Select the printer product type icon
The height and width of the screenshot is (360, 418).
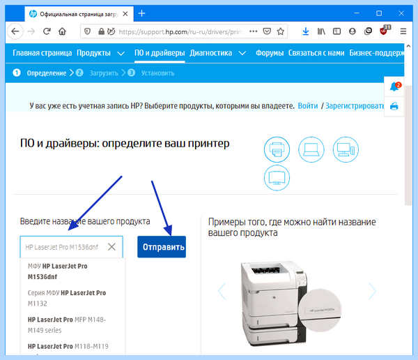click(x=277, y=149)
